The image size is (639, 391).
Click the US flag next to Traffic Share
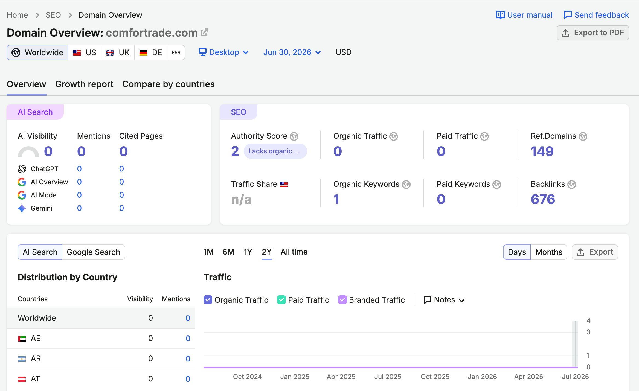tap(284, 184)
